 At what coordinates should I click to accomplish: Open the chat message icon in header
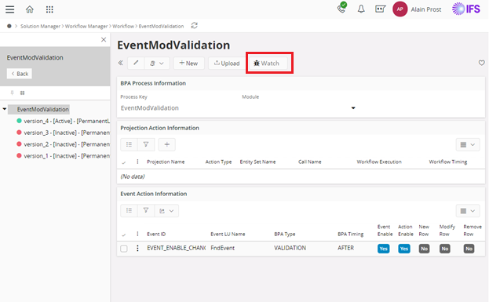tap(380, 9)
